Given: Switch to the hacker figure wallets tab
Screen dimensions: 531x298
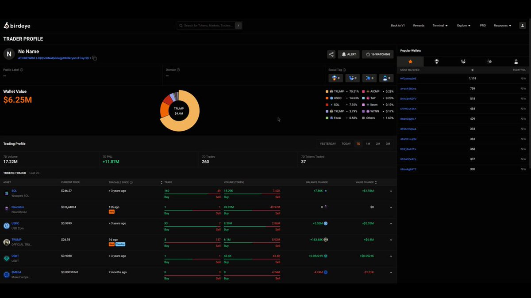Looking at the screenshot, I should click(x=516, y=62).
